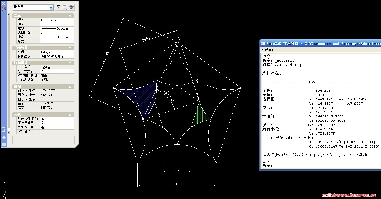Open the 编辑(E) menu in AutoCAD text window
381x199 pixels.
[267, 50]
